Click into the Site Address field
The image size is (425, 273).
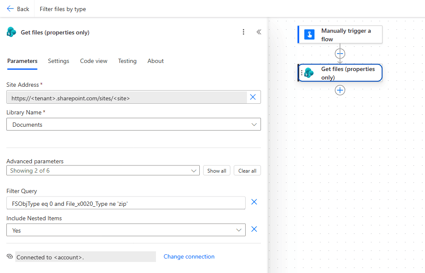tap(127, 97)
